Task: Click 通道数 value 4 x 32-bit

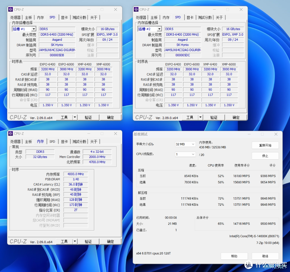Action: click(97, 152)
